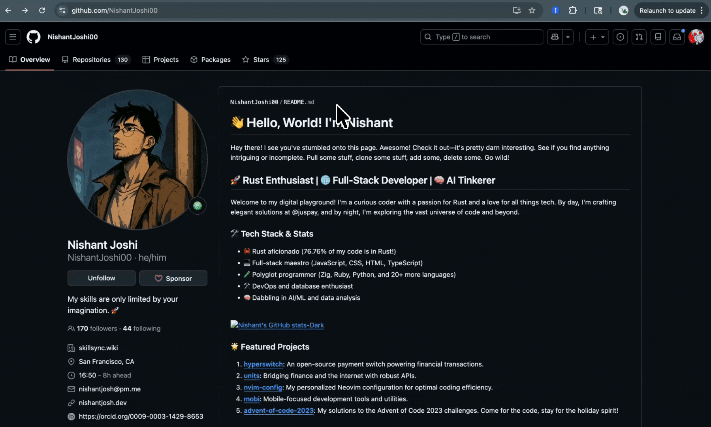Open the Notifications inbox icon
This screenshot has height=427, width=711.
click(x=677, y=37)
